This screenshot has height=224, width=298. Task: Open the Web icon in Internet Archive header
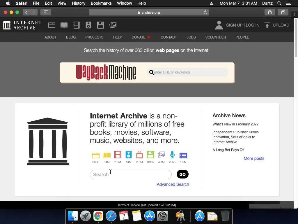(x=52, y=25)
